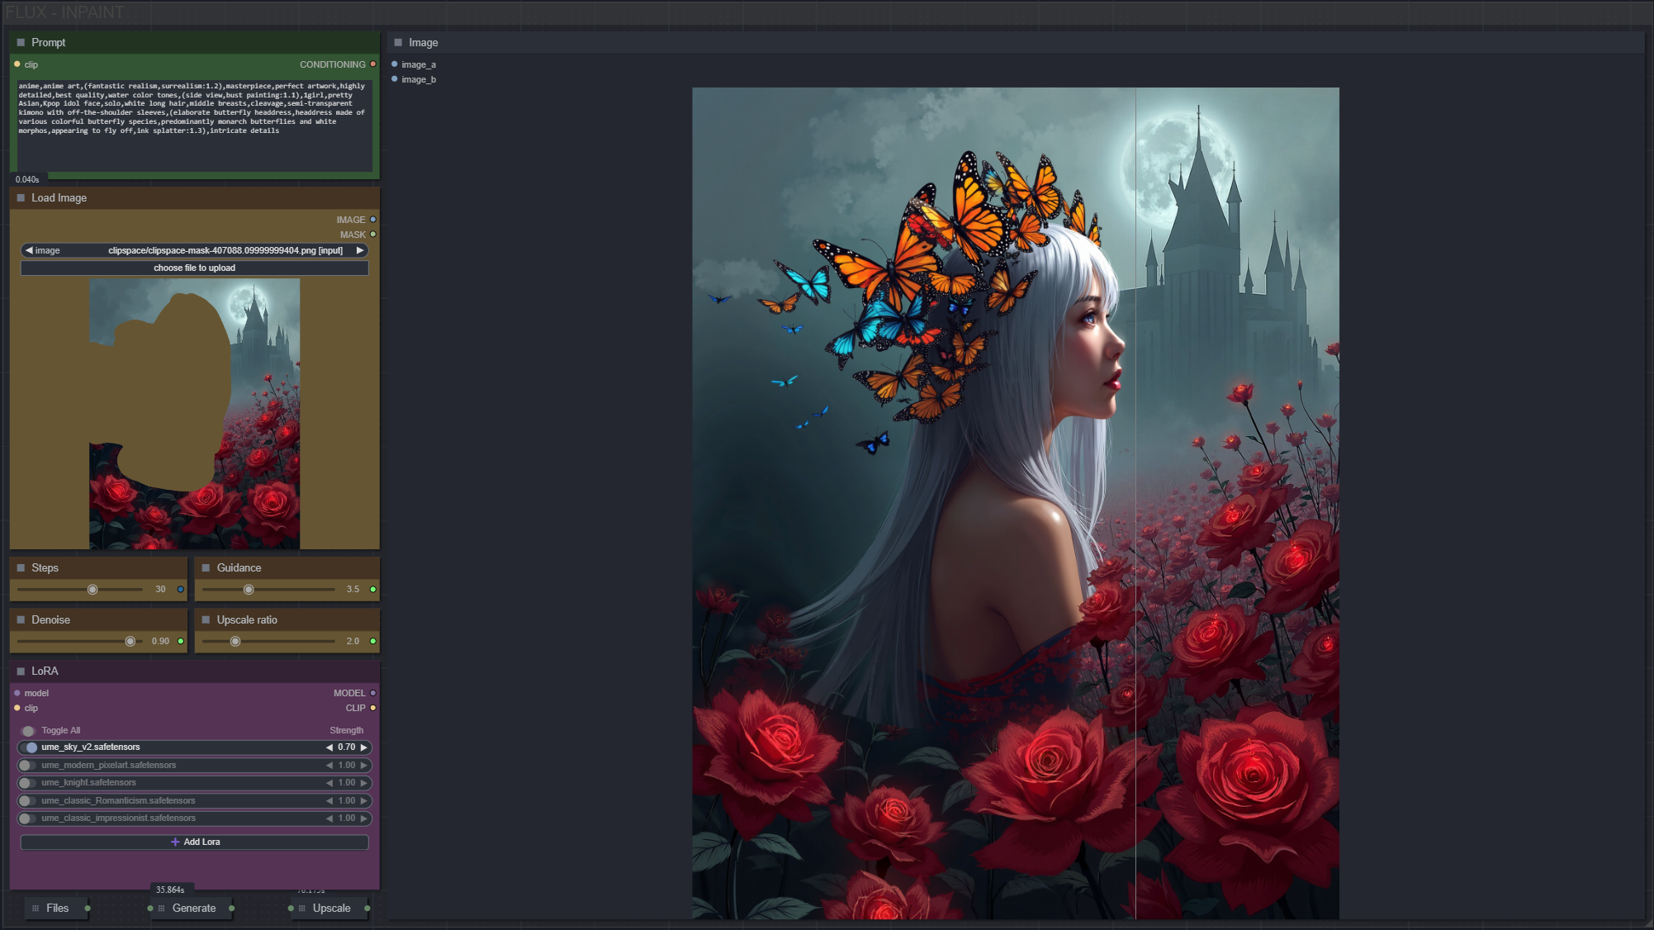1654x930 pixels.
Task: Increase ume_sky_v2 strength with right arrow
Action: click(363, 747)
